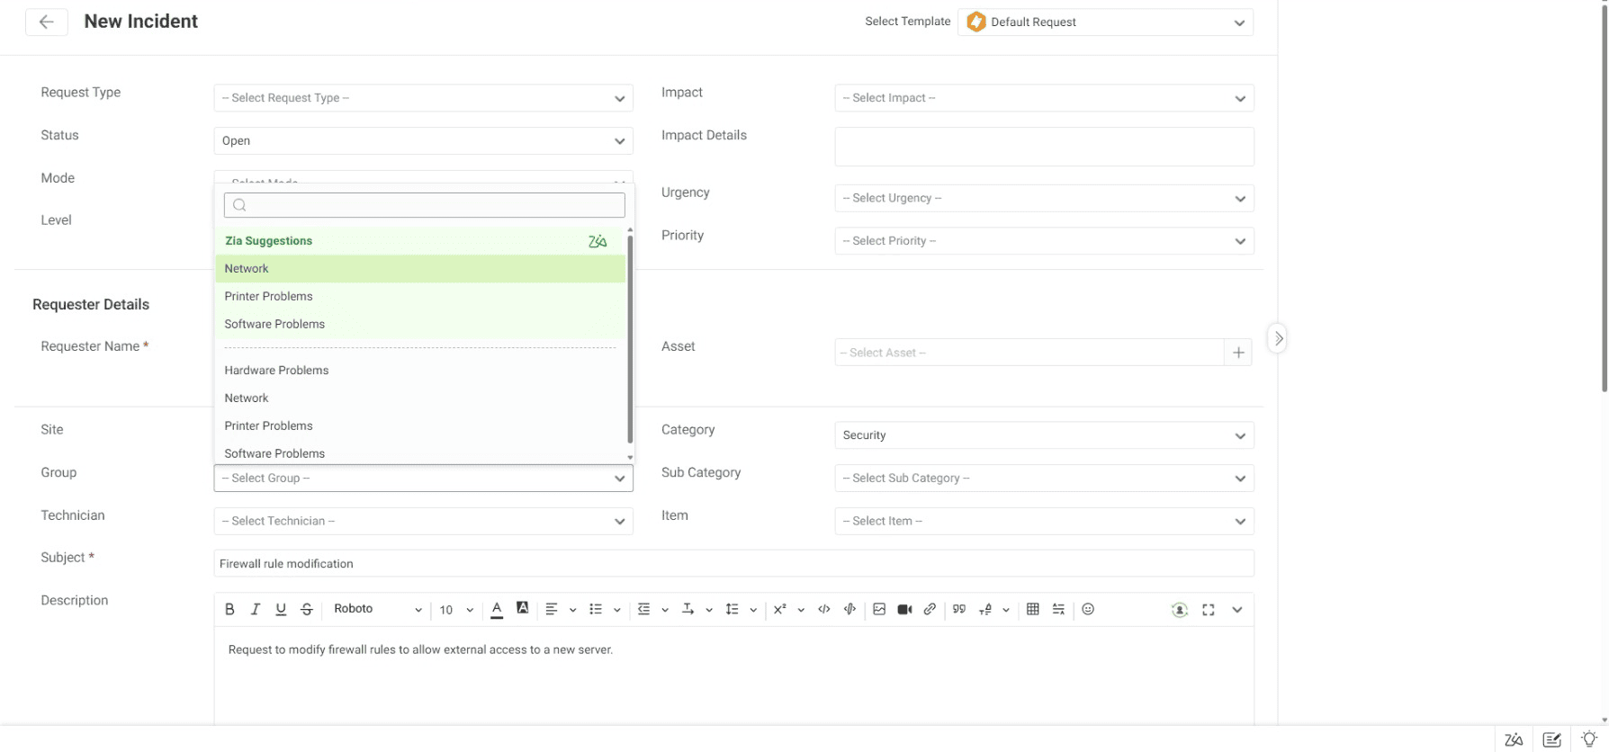This screenshot has width=1609, height=752.
Task: Click the search box in the dropdown list
Action: point(425,205)
